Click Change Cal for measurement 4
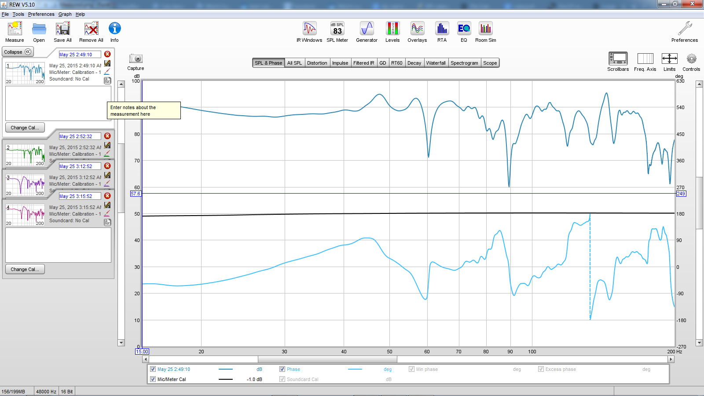704x396 pixels. click(25, 269)
